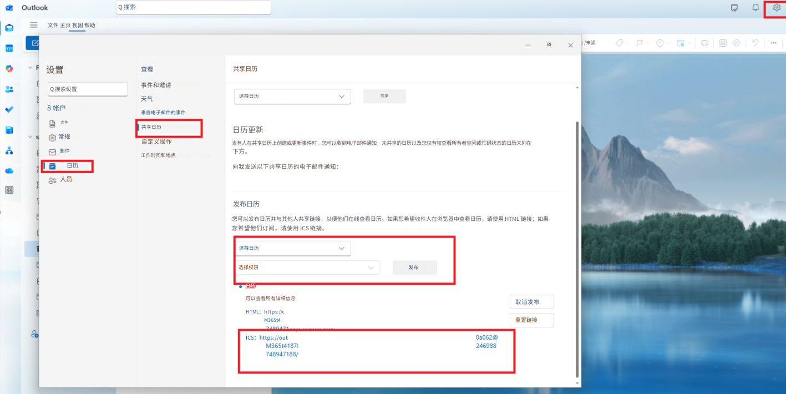Open the 选择日历 dropdown under 发布日历
The height and width of the screenshot is (394, 786).
tap(292, 247)
